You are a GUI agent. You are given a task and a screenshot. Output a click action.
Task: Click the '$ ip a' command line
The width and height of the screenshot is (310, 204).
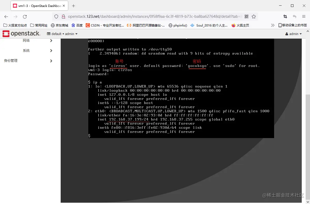point(95,82)
